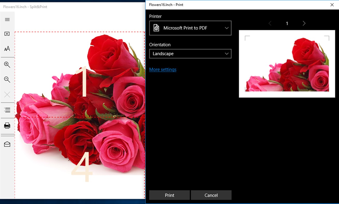Cancel the print dialog

point(211,195)
